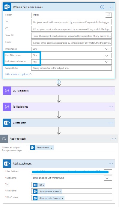
Task: Remove the ID token from the Id field
Action: pos(43,185)
